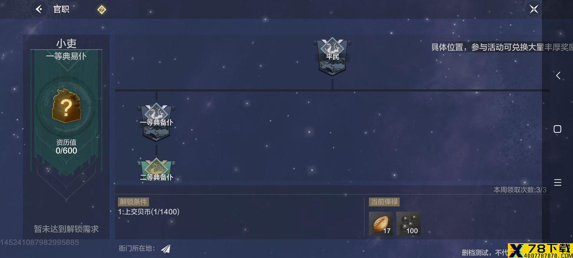Close the 官职 screen with X
The height and width of the screenshot is (258, 573).
[x=534, y=9]
